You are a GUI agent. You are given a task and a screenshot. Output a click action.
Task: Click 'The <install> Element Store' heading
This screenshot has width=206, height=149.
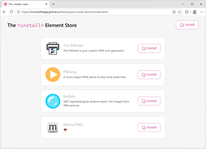[42, 25]
